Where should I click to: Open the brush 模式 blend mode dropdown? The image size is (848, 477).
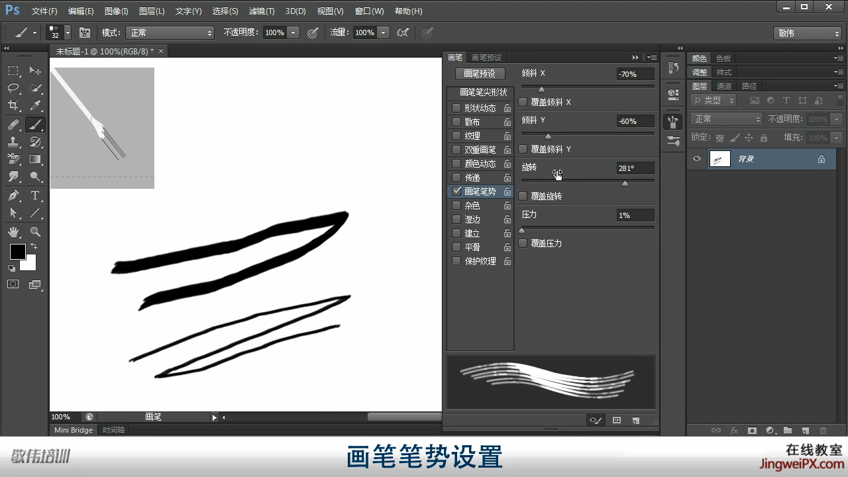point(171,32)
